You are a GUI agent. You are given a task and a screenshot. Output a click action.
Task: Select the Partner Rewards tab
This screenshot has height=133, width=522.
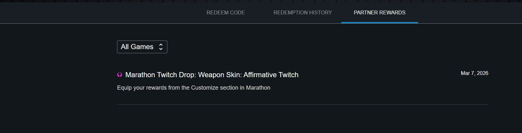(x=379, y=12)
